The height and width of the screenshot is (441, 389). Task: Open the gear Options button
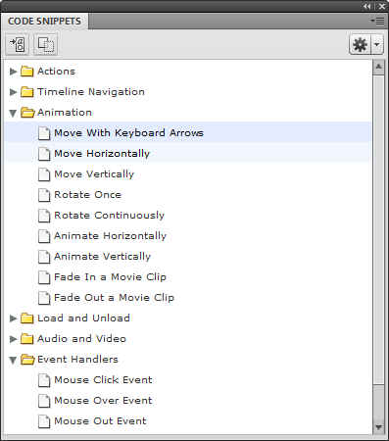(x=360, y=44)
